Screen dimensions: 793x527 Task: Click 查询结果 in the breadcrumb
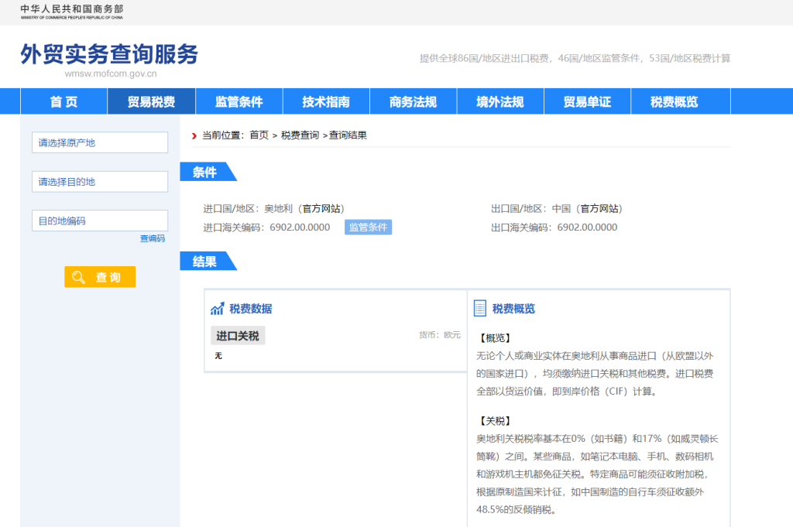coord(348,135)
